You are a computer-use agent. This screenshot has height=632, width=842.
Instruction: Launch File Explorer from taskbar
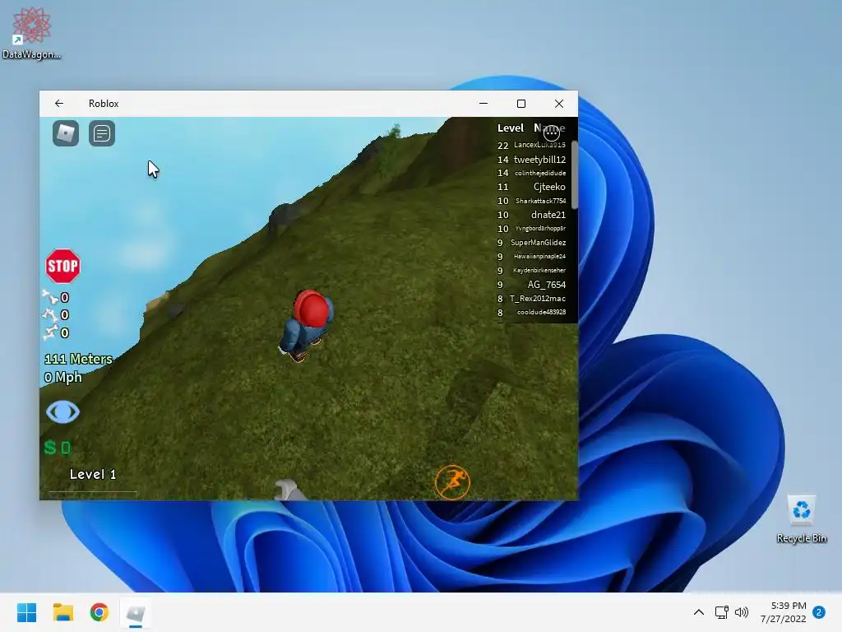(x=62, y=612)
